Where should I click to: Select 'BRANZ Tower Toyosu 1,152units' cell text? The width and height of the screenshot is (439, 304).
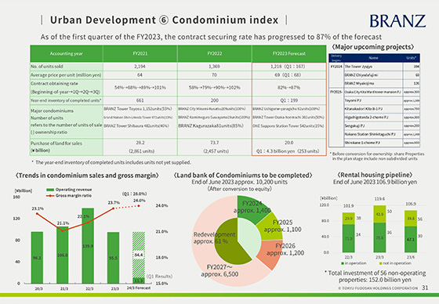tap(138, 109)
